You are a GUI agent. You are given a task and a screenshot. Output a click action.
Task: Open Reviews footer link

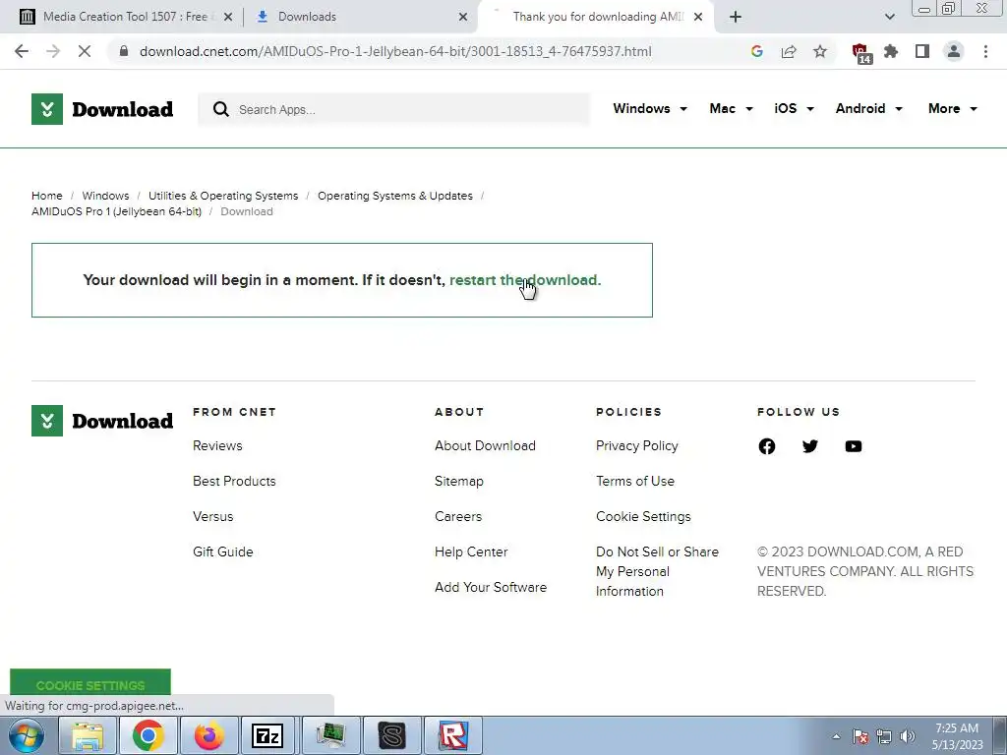(217, 445)
